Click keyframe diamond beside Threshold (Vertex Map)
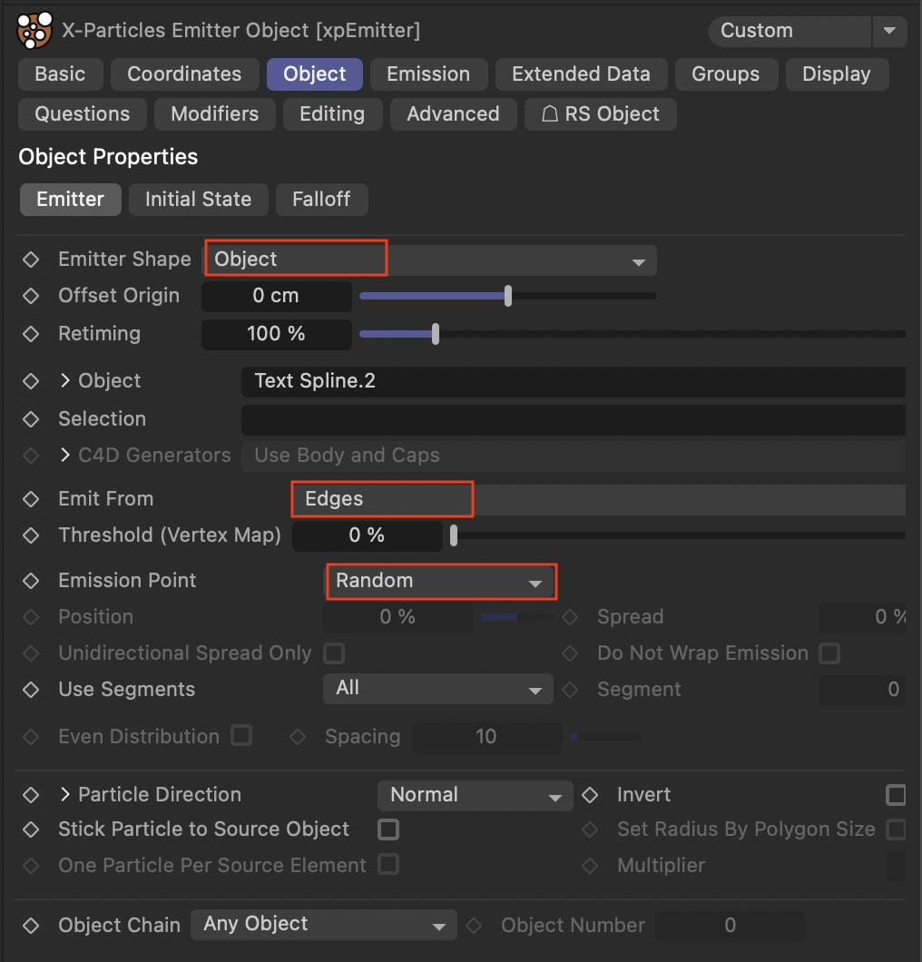Viewport: 922px width, 962px height. point(31,535)
